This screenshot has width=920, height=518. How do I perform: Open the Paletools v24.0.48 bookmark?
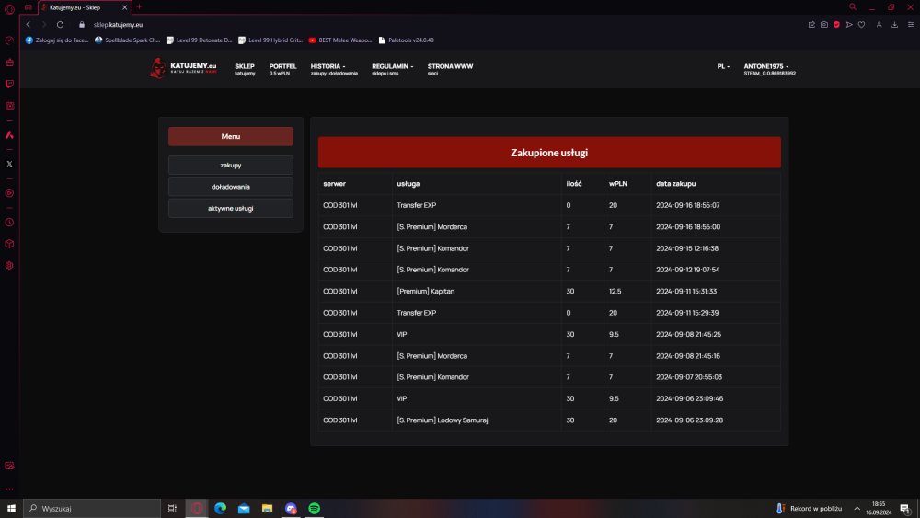(x=406, y=40)
